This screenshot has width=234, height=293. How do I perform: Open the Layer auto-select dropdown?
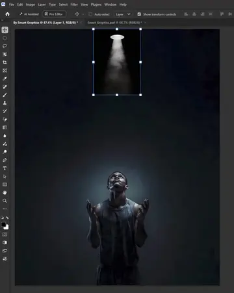(x=123, y=14)
